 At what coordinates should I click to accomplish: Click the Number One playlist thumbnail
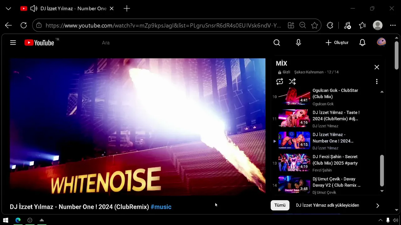pyautogui.click(x=294, y=141)
